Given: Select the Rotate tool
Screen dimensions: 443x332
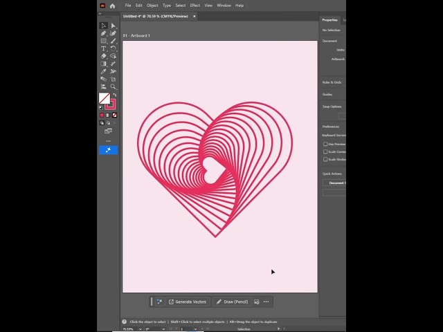Looking at the screenshot, I should pos(113,48).
